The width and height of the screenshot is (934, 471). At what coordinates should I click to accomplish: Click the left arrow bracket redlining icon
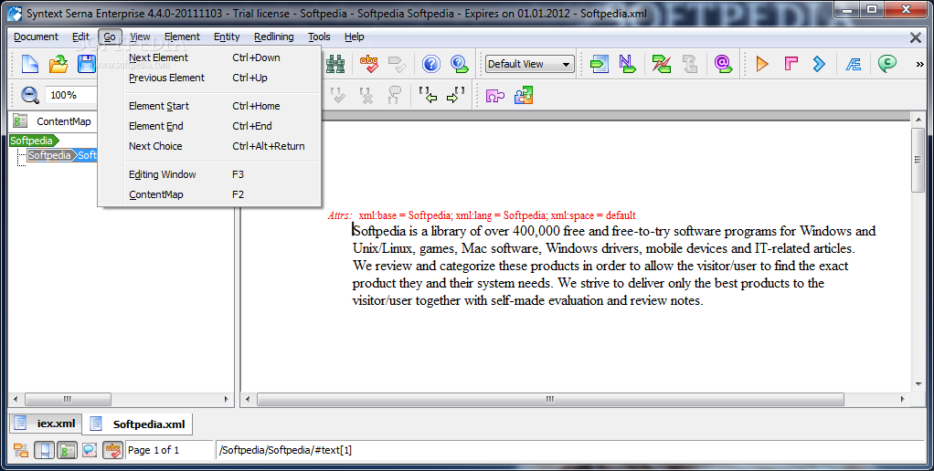(x=428, y=95)
